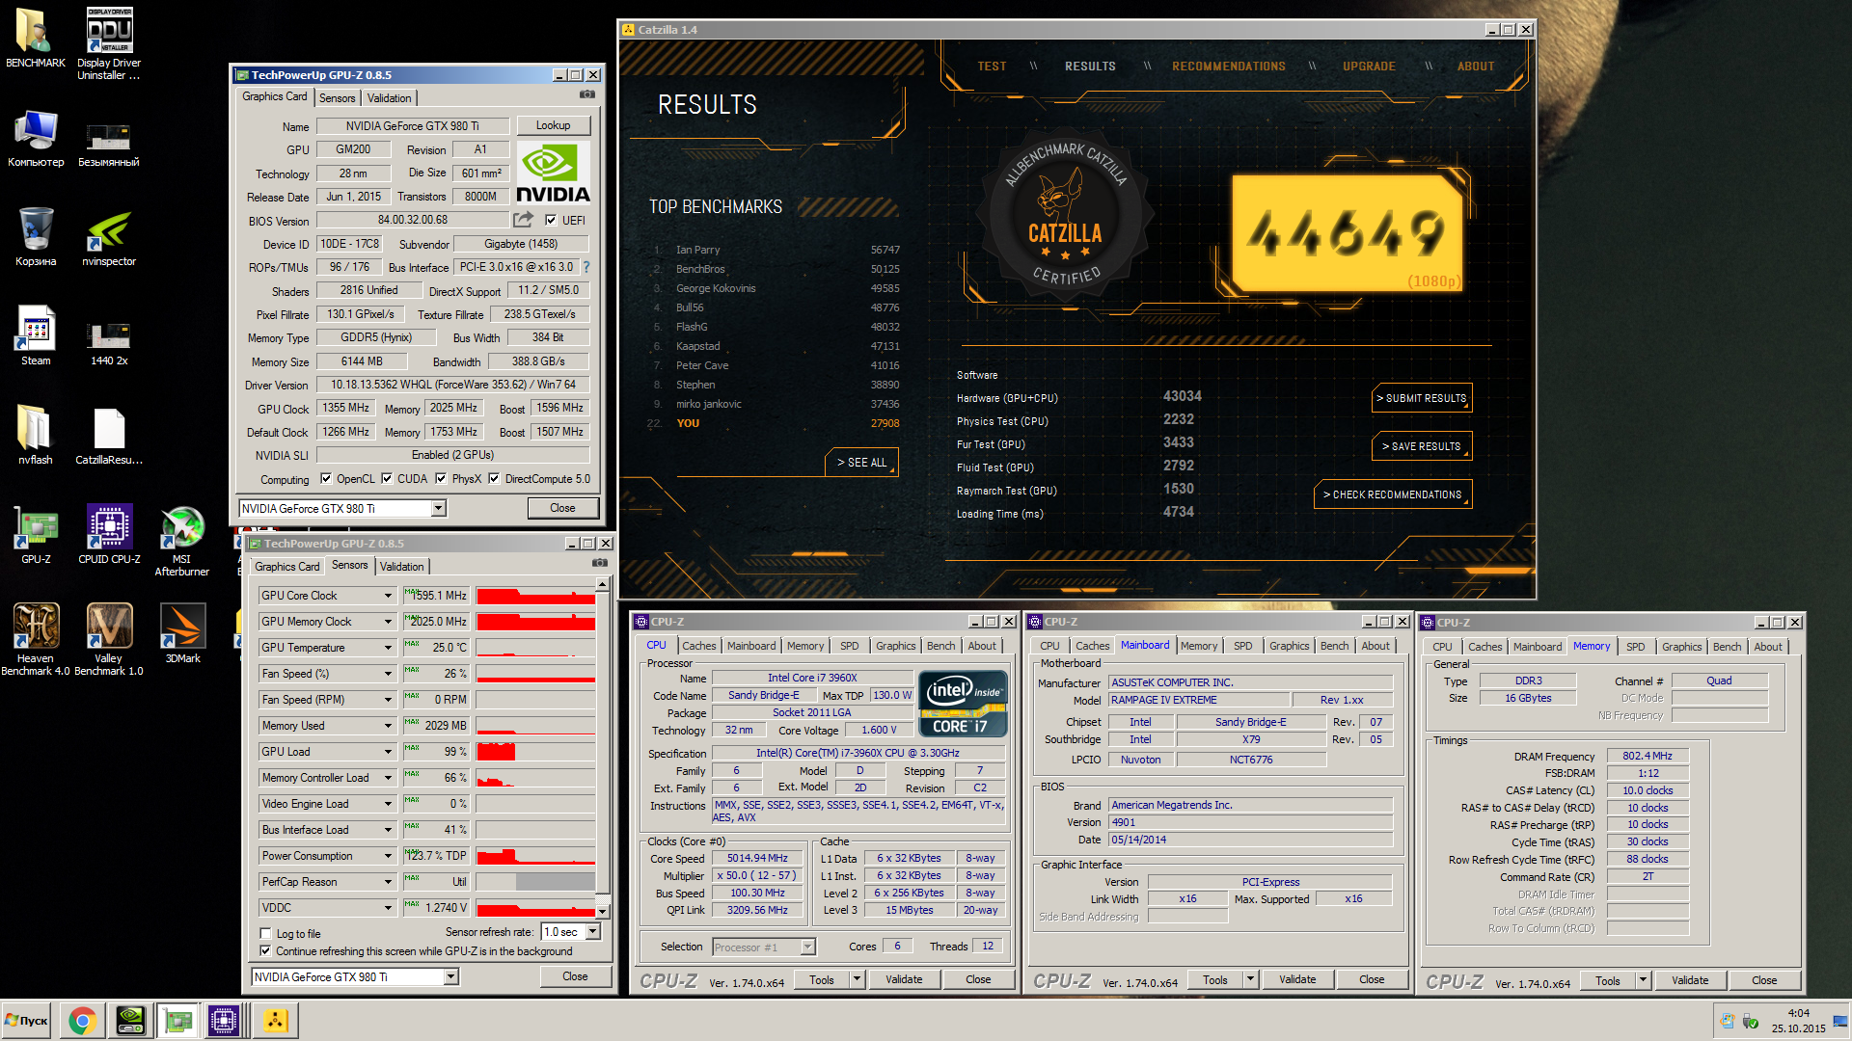
Task: Open Memory Used sensor dropdown
Action: [x=389, y=726]
